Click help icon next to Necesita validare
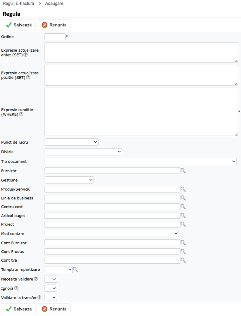241x316 pixels. click(x=36, y=279)
